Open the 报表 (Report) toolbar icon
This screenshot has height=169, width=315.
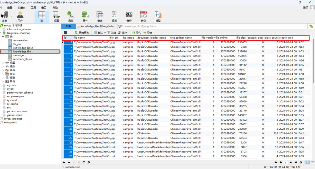(114, 17)
